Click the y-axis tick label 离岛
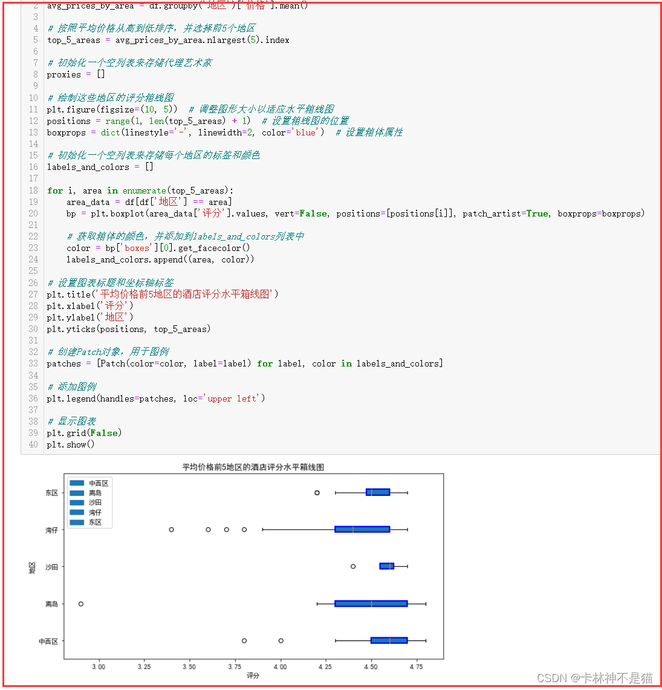 (x=51, y=604)
